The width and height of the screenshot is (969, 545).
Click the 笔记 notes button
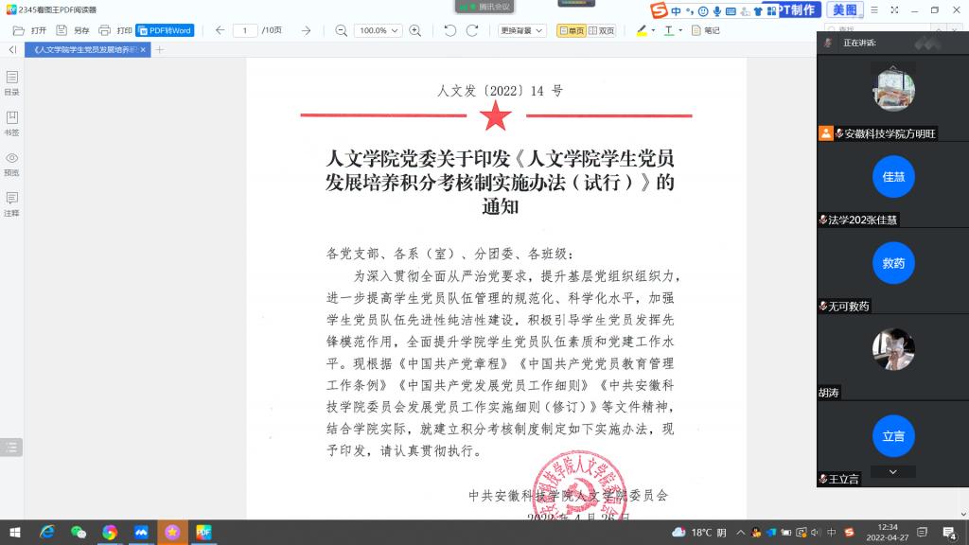[x=706, y=30]
